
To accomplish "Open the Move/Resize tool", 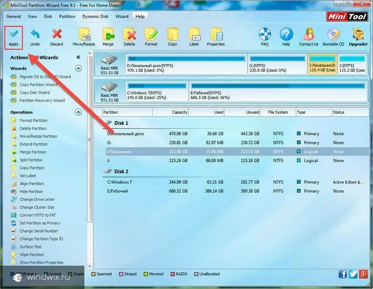I will click(84, 37).
